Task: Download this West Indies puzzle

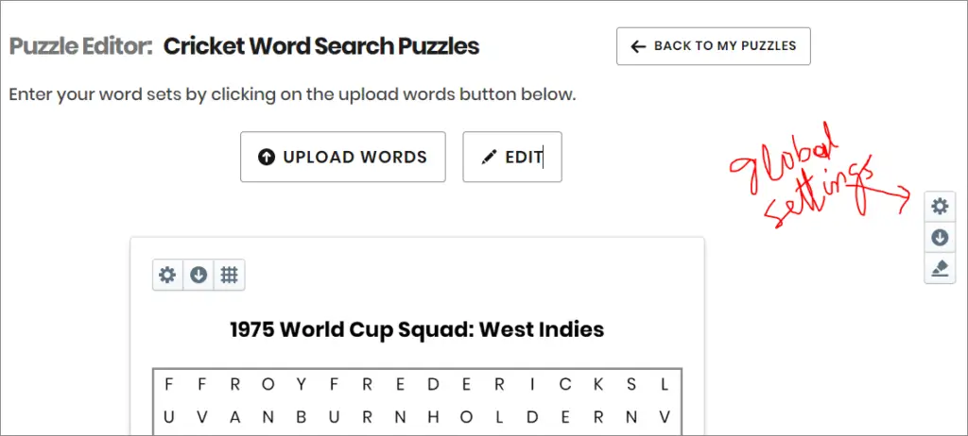Action: 199,275
